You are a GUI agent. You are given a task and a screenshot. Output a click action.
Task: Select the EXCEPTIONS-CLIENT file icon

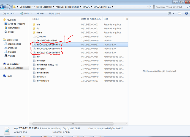point(34,41)
